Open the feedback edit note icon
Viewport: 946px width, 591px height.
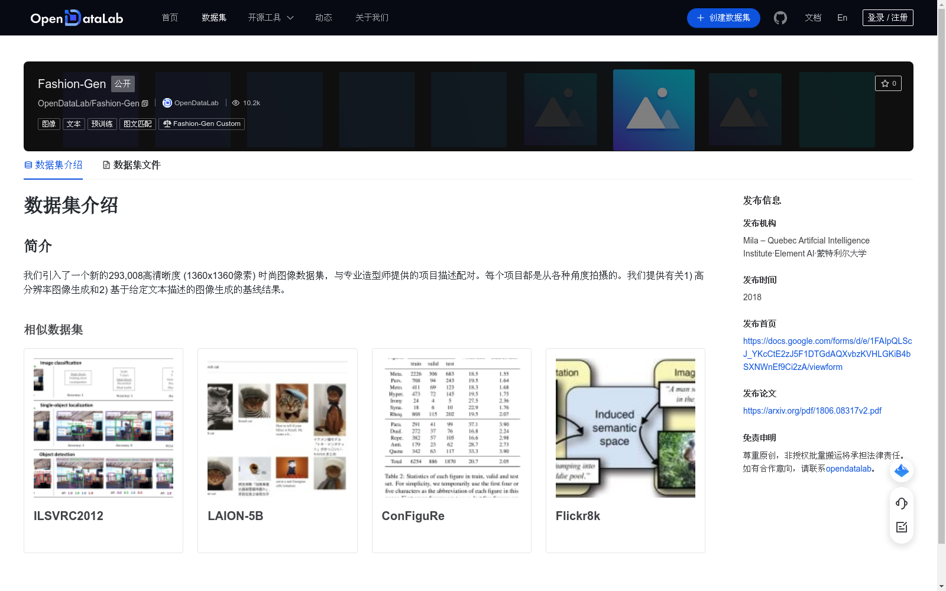coord(902,527)
